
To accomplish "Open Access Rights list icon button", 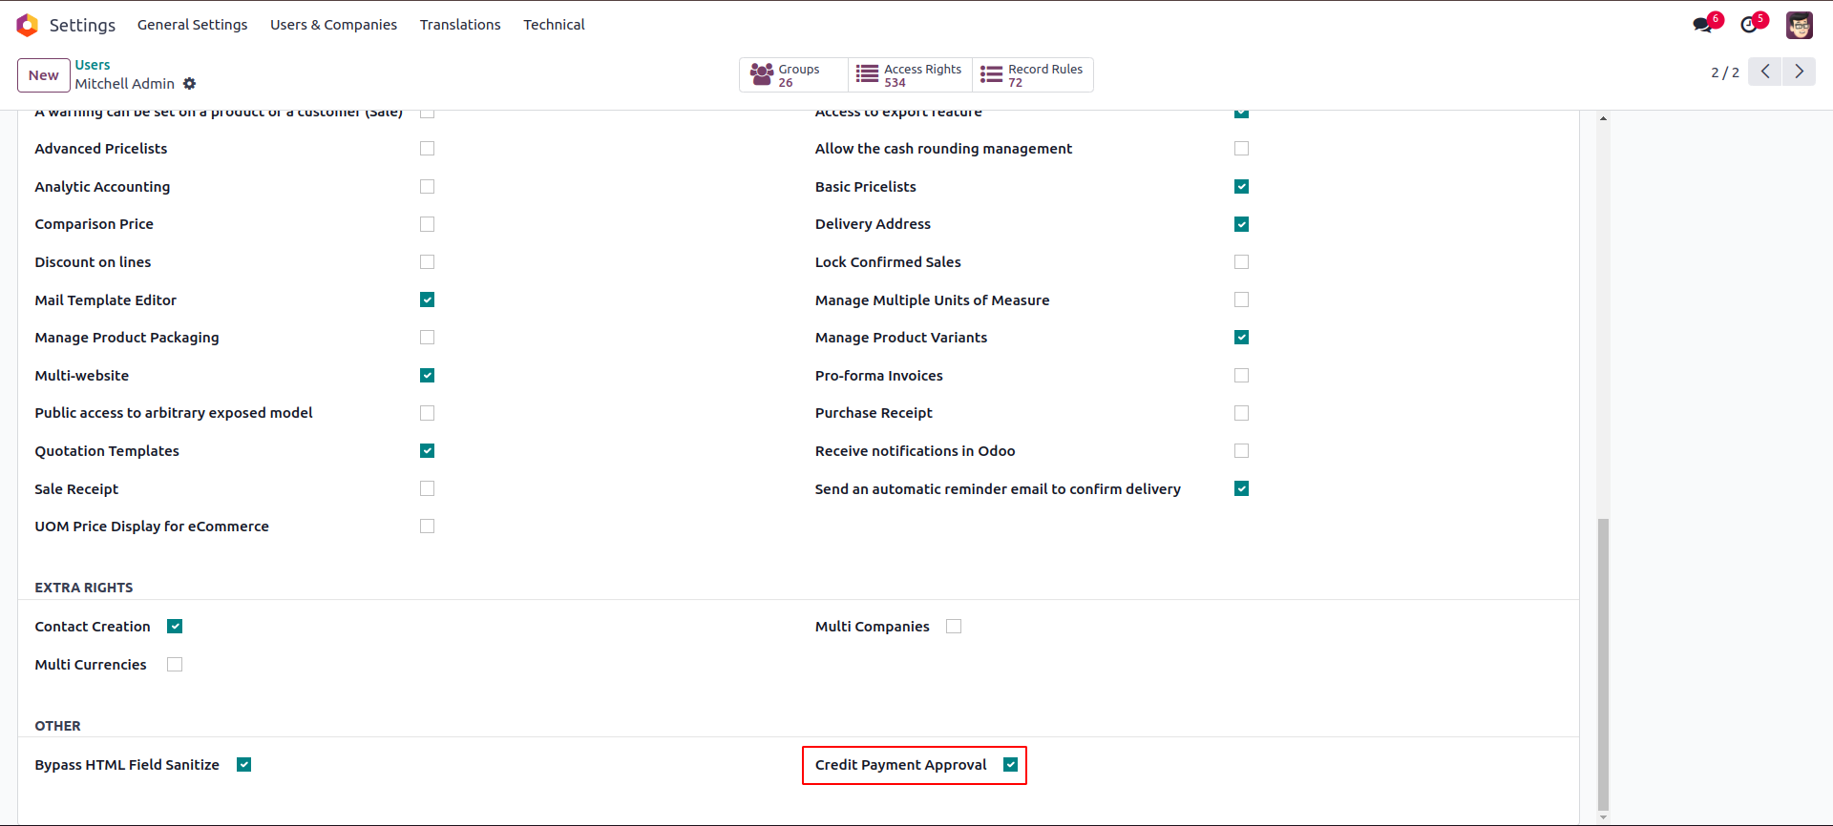I will coord(909,75).
